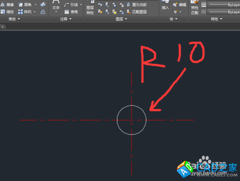Click the linetype icon beside second ByLayer
This screenshot has height=181, width=240.
tap(204, 12)
